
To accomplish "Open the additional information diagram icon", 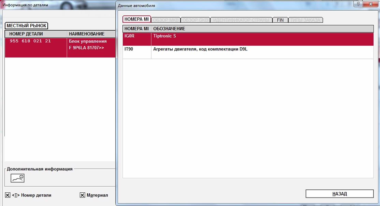I will coord(17,178).
